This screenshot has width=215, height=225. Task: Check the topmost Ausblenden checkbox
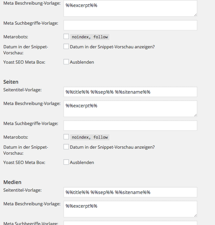click(66, 62)
